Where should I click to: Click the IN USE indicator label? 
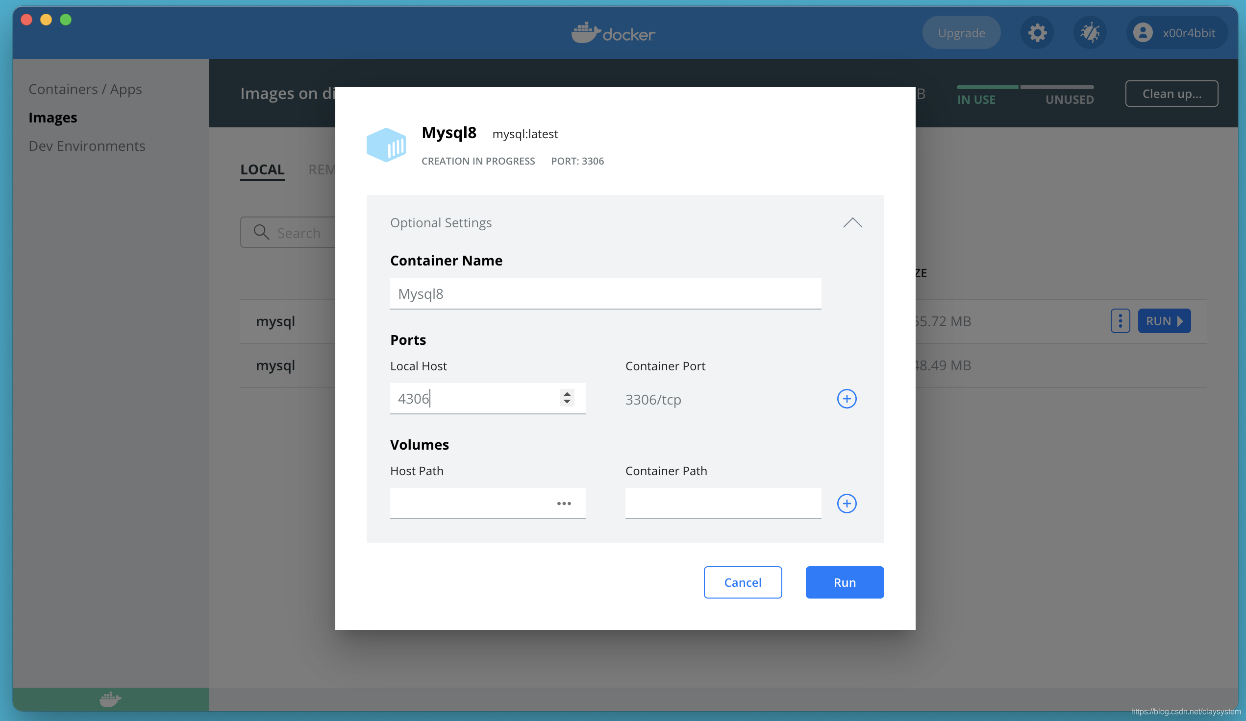click(x=976, y=99)
